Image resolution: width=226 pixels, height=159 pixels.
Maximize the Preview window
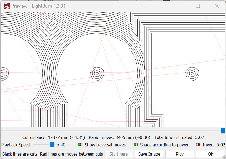point(198,6)
